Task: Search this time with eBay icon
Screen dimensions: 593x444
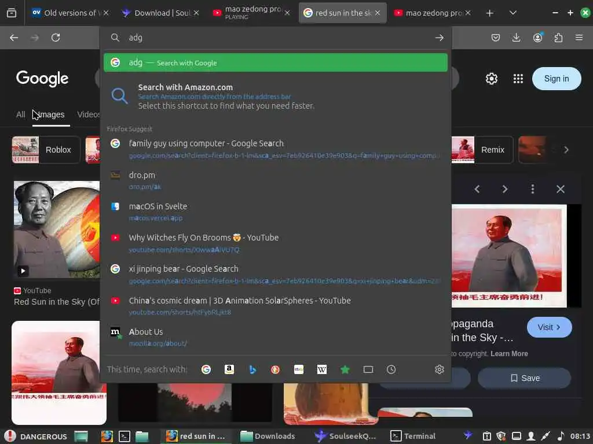Action: pyautogui.click(x=299, y=369)
